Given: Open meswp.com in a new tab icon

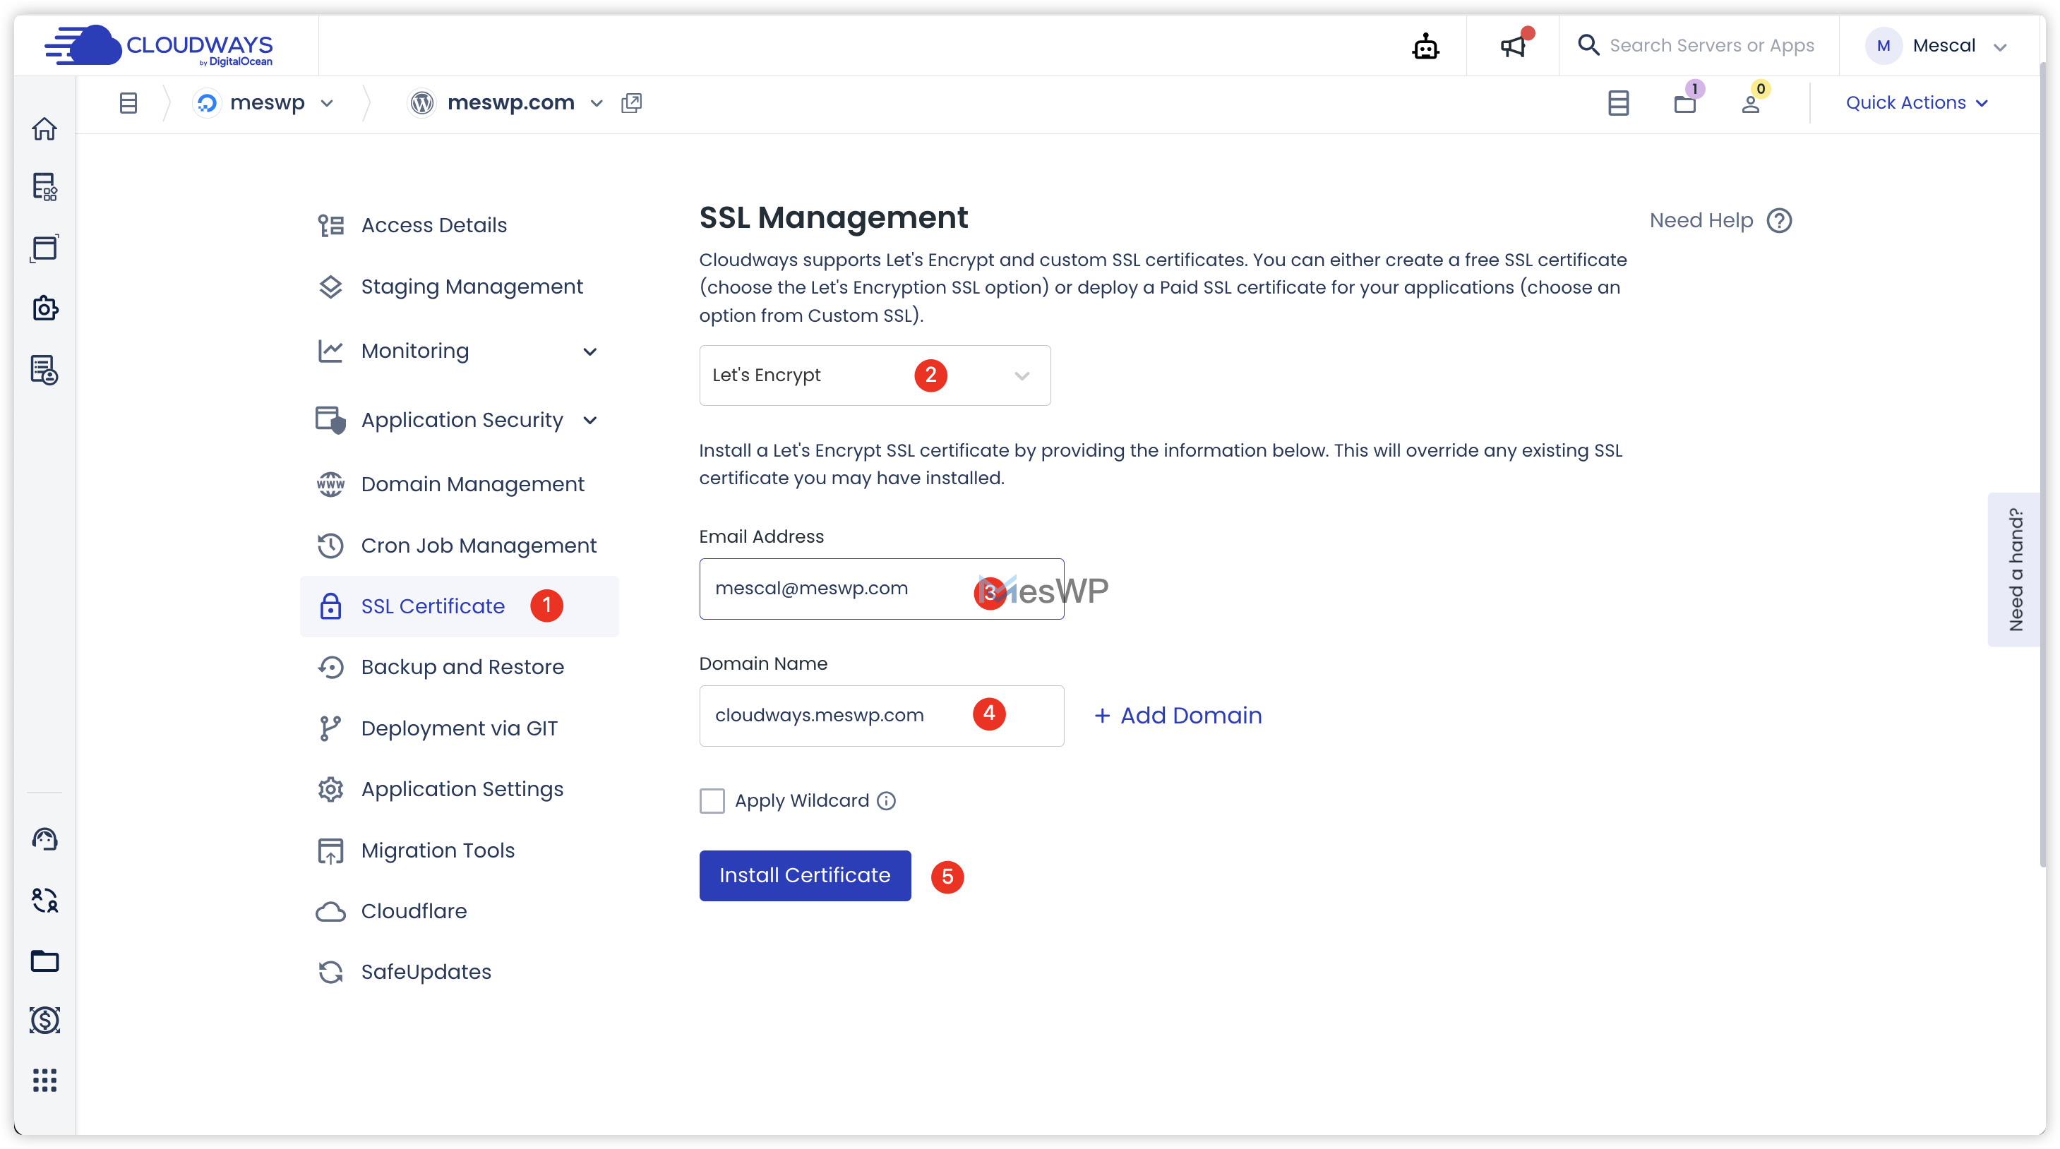Looking at the screenshot, I should point(632,103).
